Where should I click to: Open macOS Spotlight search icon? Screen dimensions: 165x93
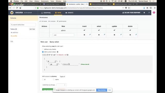tap(150, 1)
